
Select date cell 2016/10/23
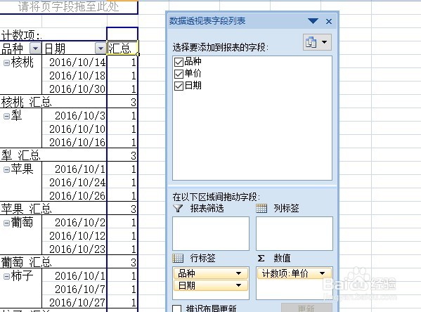[x=75, y=249]
